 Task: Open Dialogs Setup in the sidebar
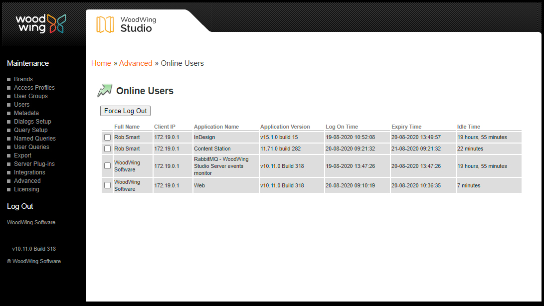[x=32, y=122]
